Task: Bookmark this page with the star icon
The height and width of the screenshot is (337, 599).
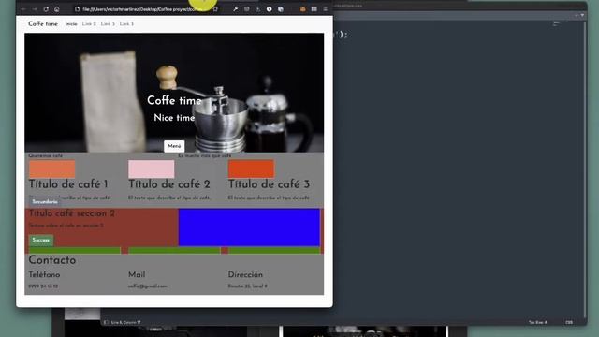Action: pos(215,9)
